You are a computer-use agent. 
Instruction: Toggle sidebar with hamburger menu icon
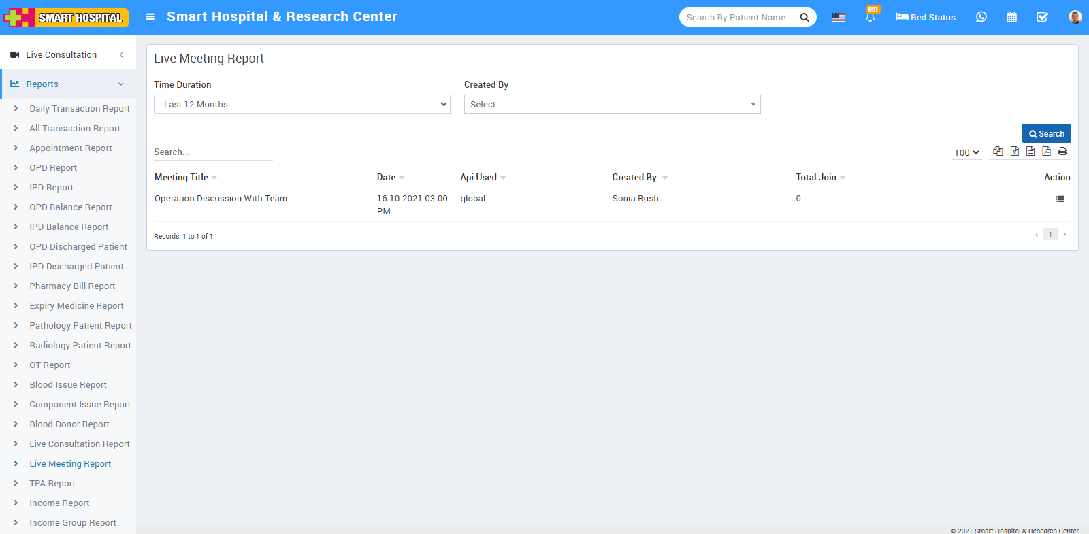click(x=150, y=17)
